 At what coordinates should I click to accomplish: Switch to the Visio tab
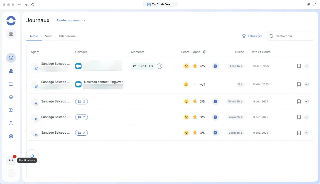(x=49, y=36)
